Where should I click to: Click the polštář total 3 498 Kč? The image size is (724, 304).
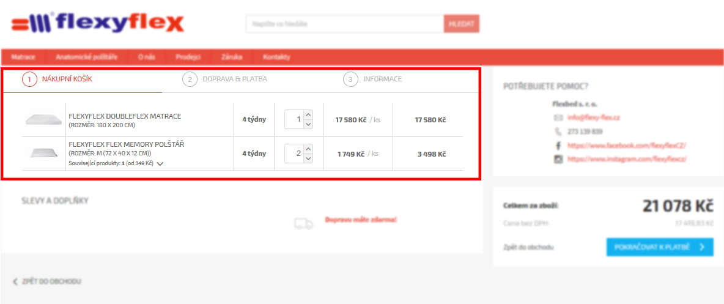pos(432,154)
